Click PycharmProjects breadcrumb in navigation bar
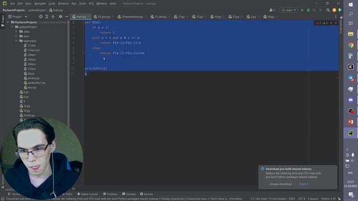 13,10
